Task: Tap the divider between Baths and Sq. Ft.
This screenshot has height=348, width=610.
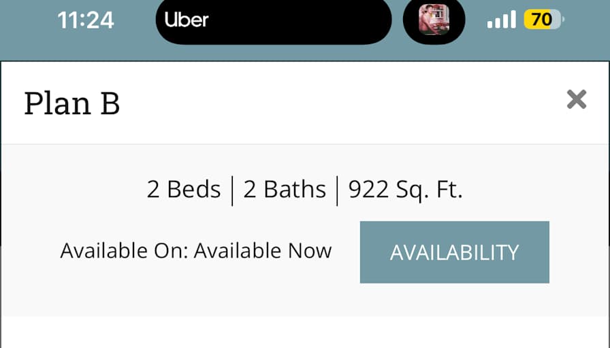Action: [x=337, y=191]
